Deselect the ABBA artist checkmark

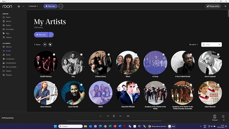(x=109, y=85)
